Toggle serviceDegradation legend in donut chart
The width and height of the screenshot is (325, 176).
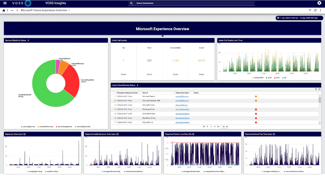[x=64, y=127]
